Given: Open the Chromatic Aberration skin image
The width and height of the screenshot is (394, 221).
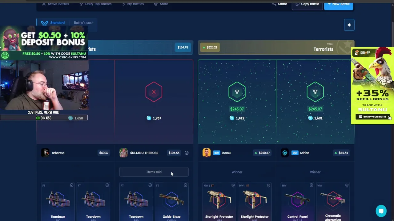Looking at the screenshot, I should point(333,199).
